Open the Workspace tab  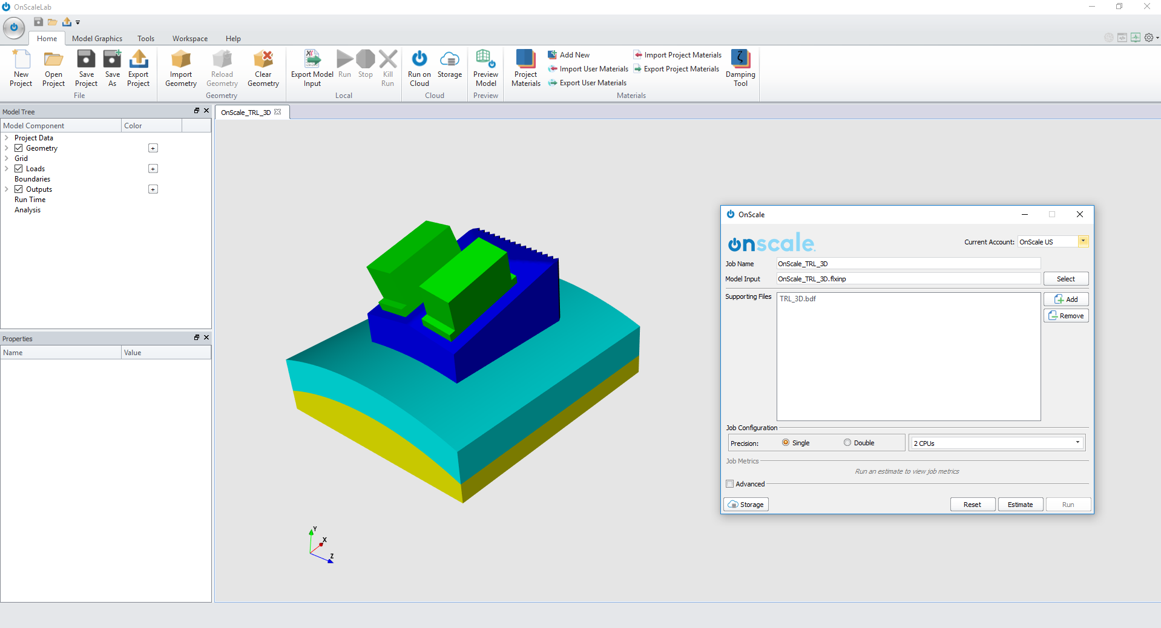(x=190, y=38)
